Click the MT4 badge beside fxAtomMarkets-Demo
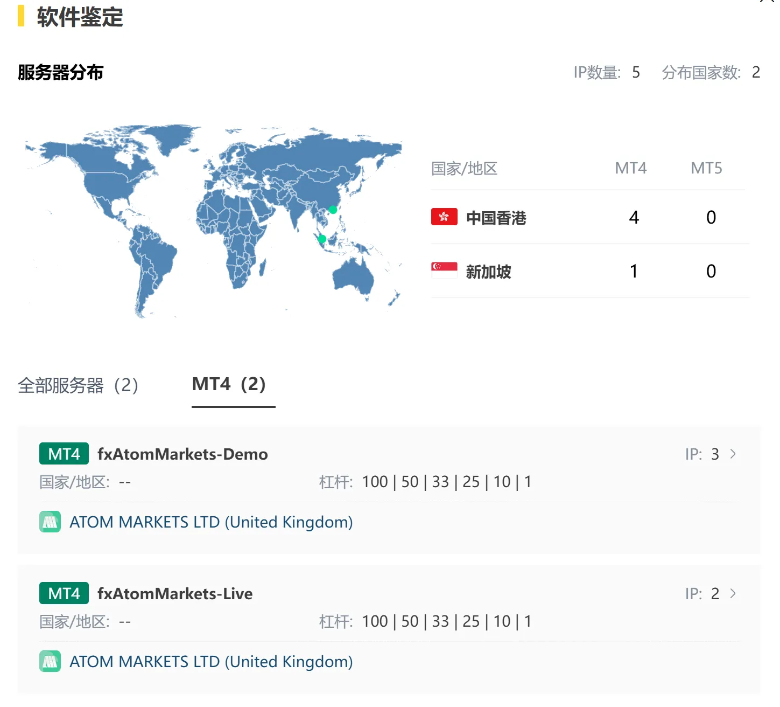This screenshot has height=707, width=780. point(64,454)
